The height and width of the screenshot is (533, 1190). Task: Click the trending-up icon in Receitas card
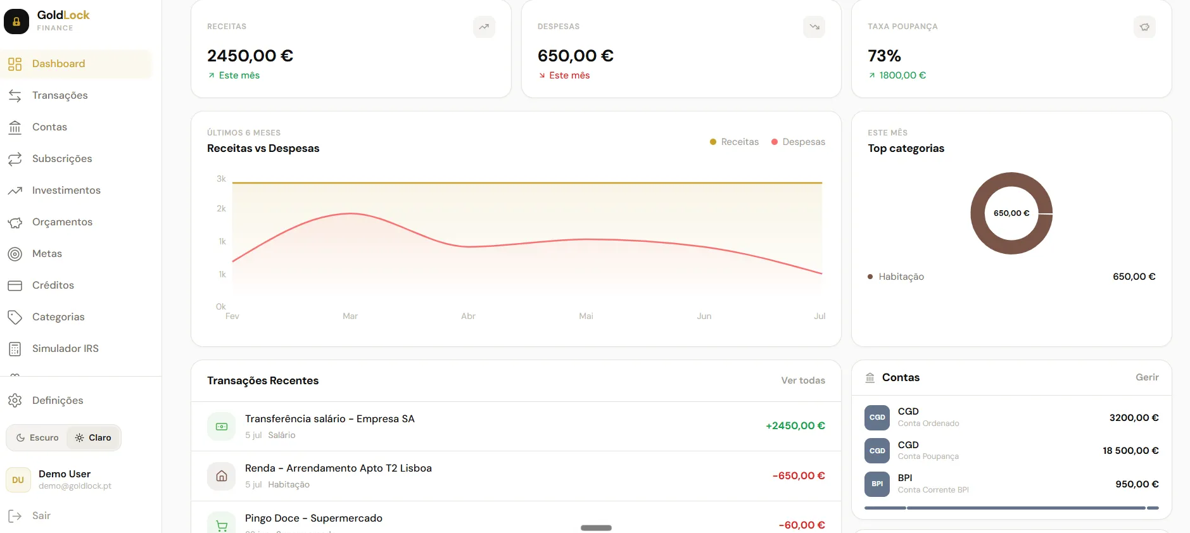484,27
